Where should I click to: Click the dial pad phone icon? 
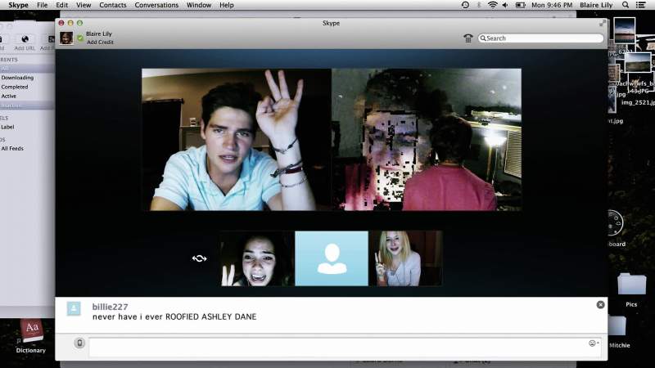(468, 38)
